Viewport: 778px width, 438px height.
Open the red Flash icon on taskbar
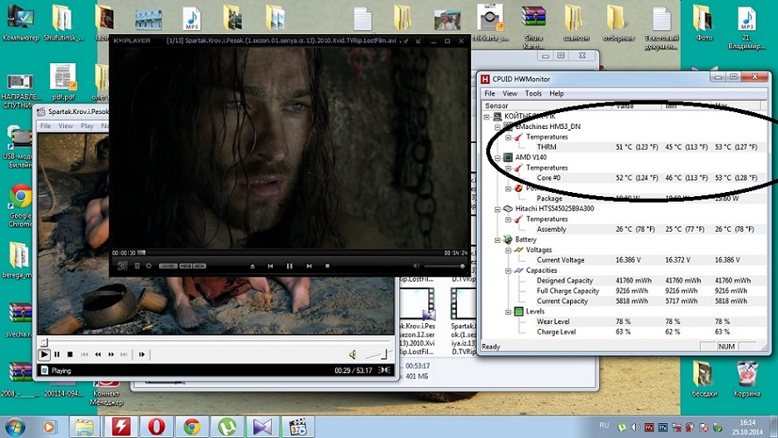pyautogui.click(x=121, y=426)
